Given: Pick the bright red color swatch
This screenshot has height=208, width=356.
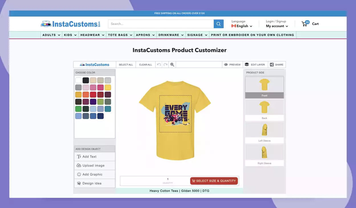Looking at the screenshot, I should [x=93, y=94].
